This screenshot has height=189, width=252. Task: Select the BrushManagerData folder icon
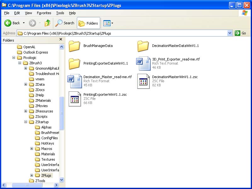coord(74,46)
